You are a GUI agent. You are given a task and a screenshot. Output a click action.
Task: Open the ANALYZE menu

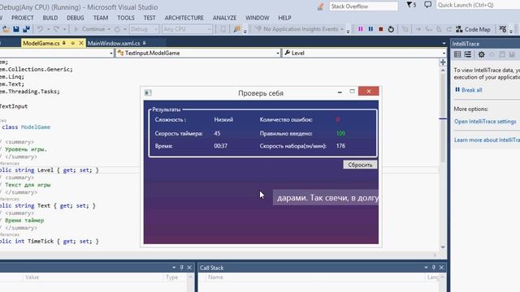[224, 18]
